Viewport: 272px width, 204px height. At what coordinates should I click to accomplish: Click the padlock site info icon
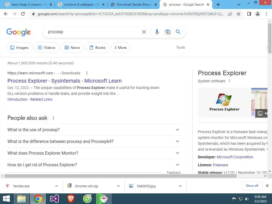click(33, 14)
